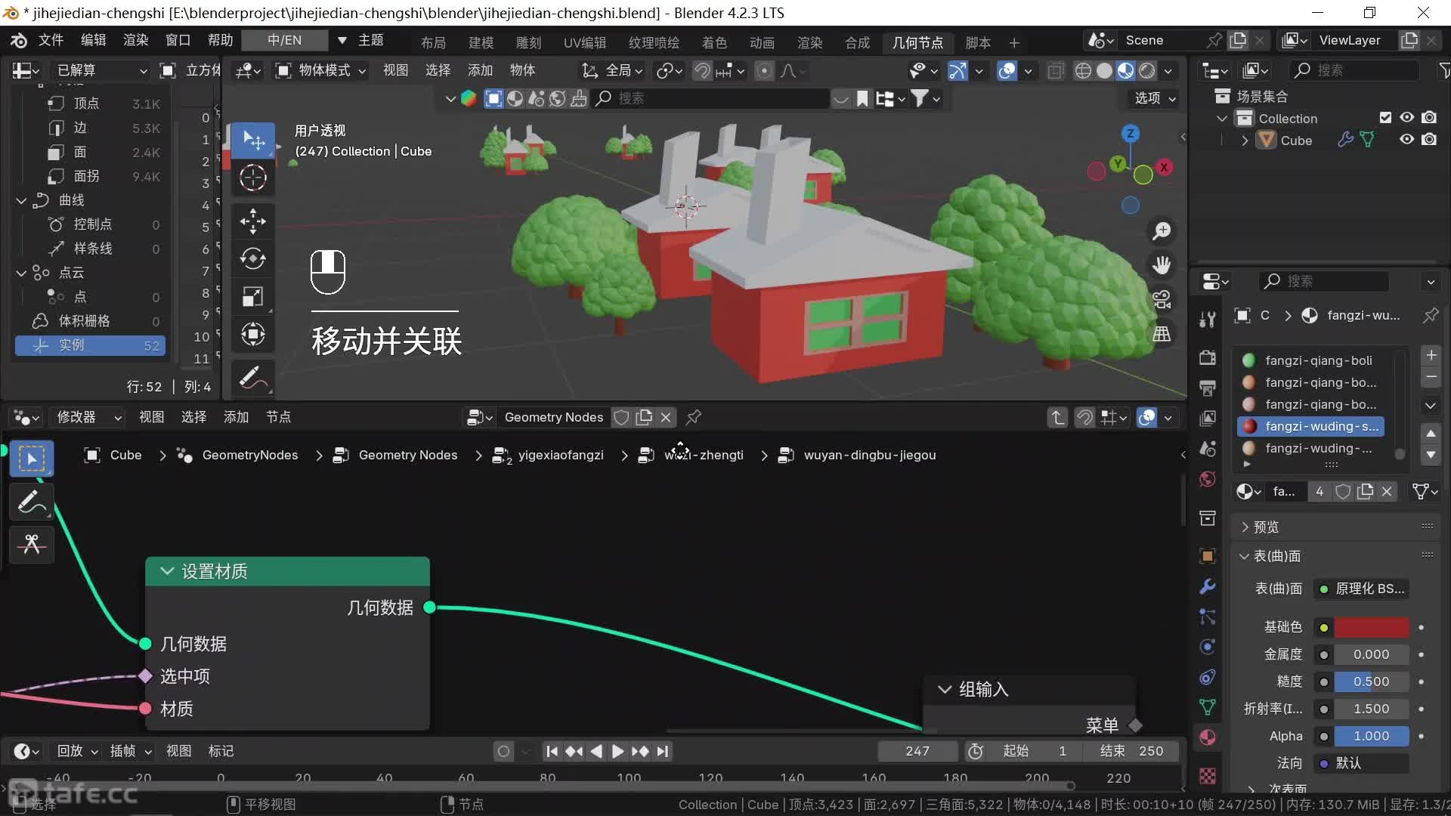Click the zoom magnifier gizmo in viewport
Viewport: 1451px width, 816px height.
1162,231
